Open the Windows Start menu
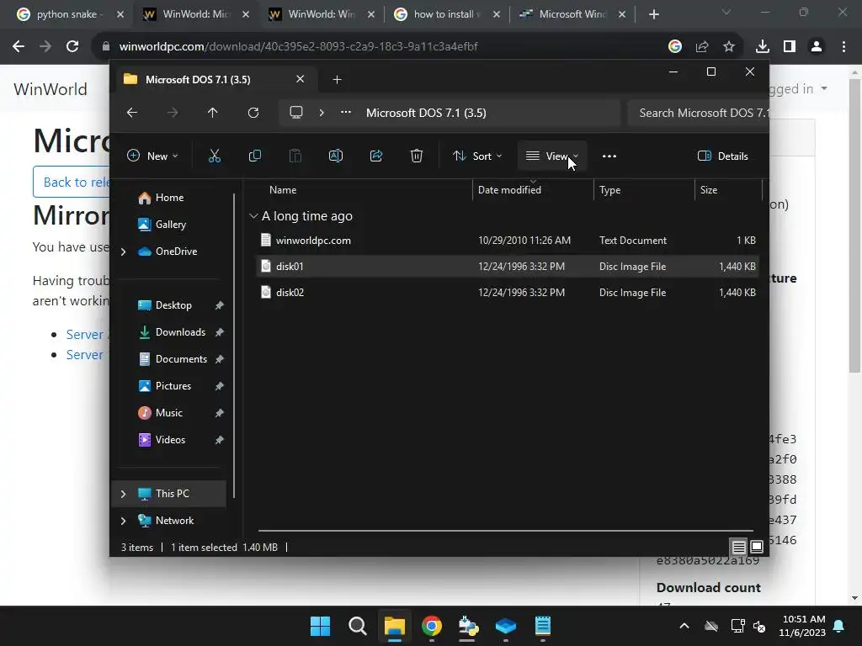Screen dimensions: 862x646 pos(320,626)
